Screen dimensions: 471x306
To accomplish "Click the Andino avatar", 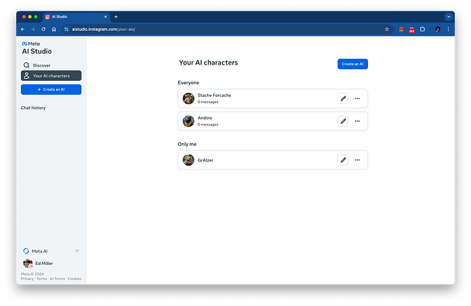I will 188,121.
